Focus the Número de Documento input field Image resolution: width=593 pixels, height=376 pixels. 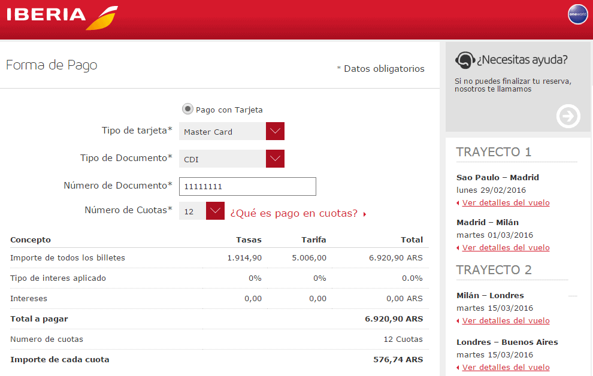(247, 186)
